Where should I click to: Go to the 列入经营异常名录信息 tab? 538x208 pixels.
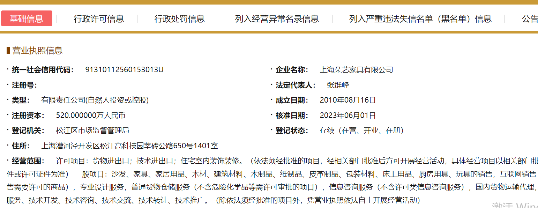(277, 19)
